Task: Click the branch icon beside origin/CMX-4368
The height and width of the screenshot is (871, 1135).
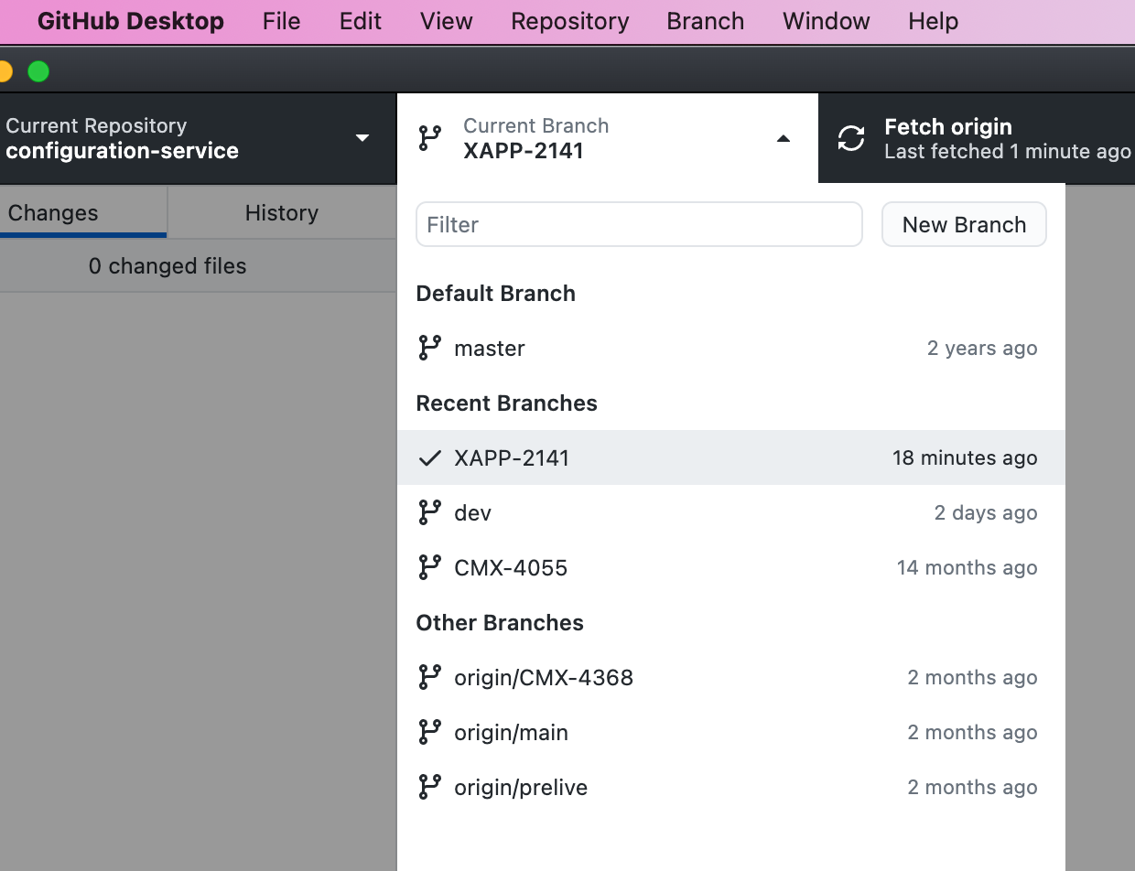Action: coord(429,677)
